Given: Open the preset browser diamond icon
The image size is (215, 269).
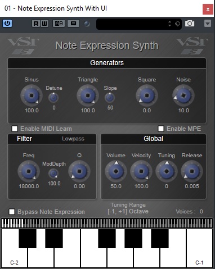Looking at the screenshot, I should click(177, 24).
